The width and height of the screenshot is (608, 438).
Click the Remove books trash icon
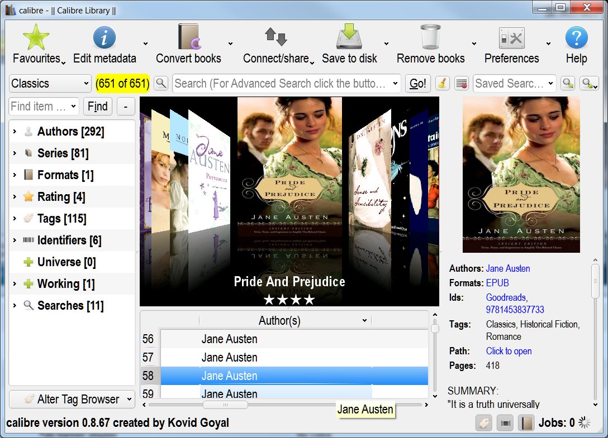click(x=430, y=38)
